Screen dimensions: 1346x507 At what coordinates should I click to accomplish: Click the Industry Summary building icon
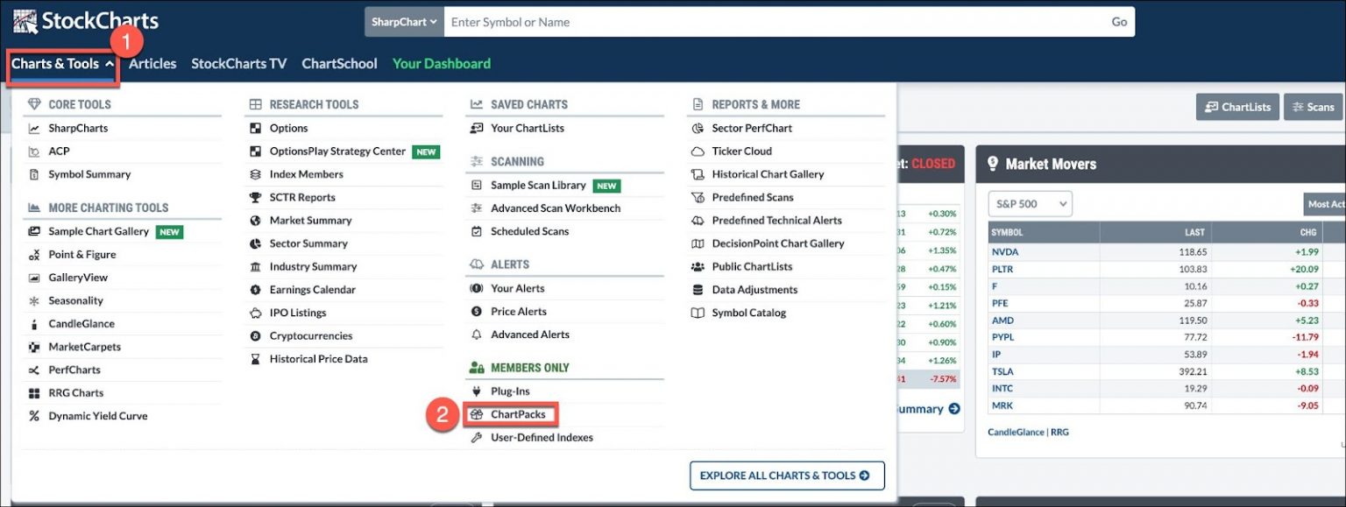(256, 267)
